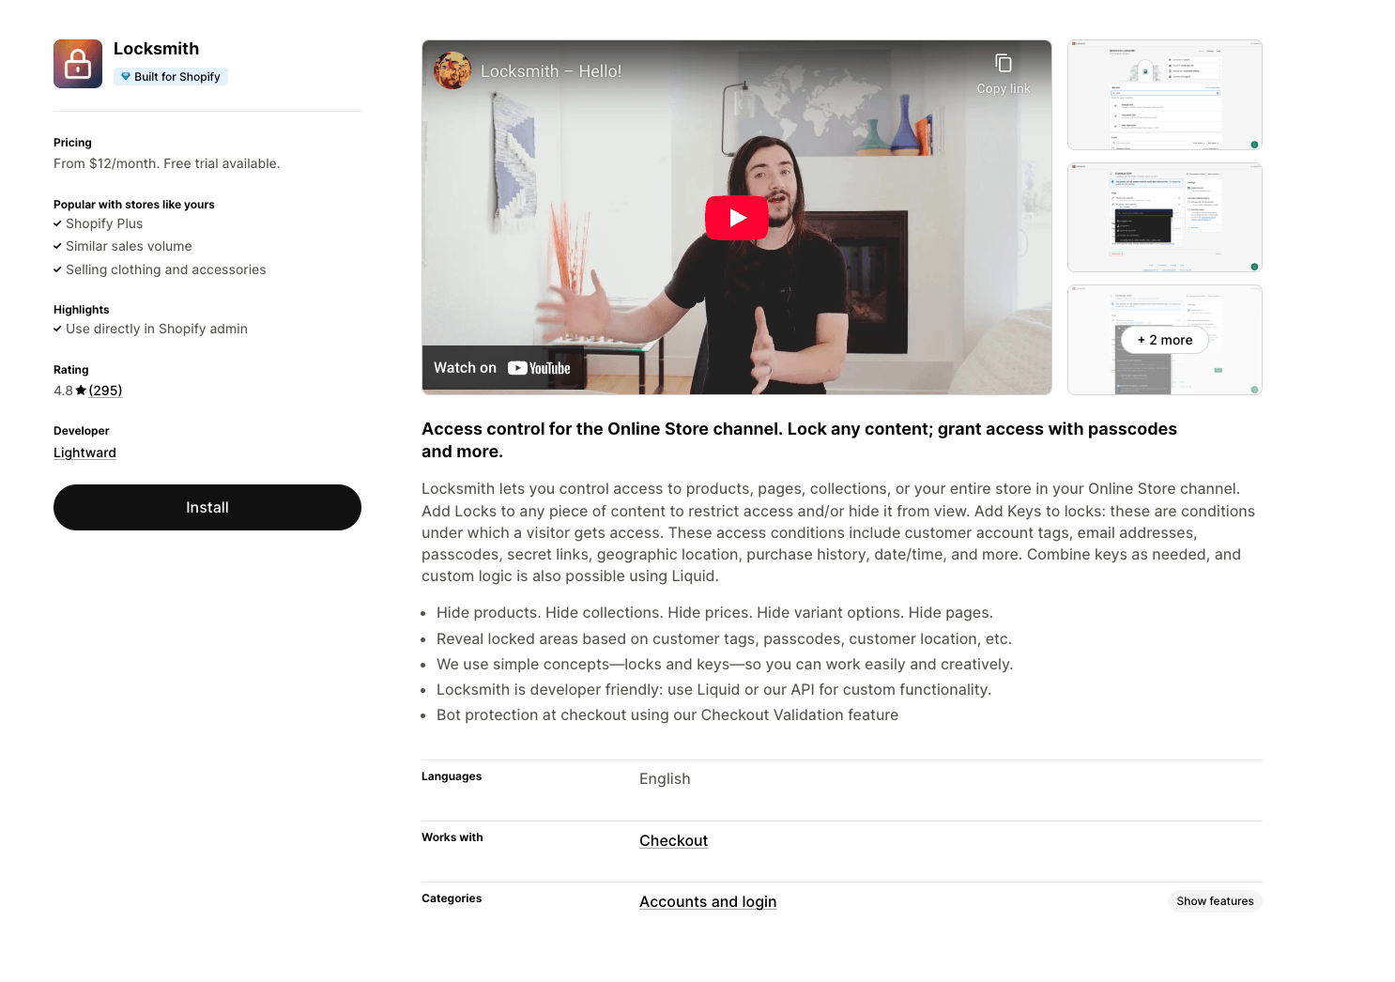The height and width of the screenshot is (982, 1395).
Task: Open the Lightward developer link
Action: (x=84, y=453)
